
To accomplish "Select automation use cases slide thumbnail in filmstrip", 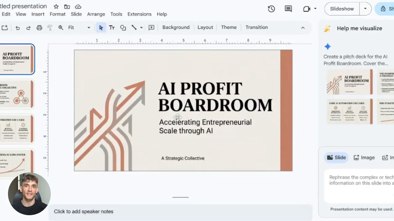I will [17, 129].
